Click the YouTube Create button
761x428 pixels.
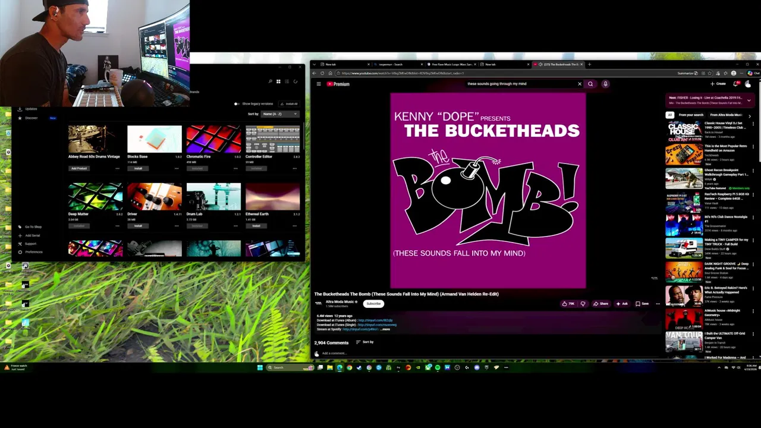click(x=718, y=84)
